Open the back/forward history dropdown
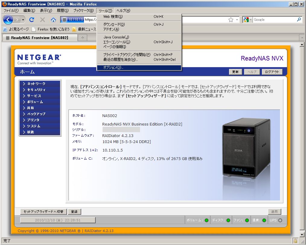The width and height of the screenshot is (306, 245). 23,20
